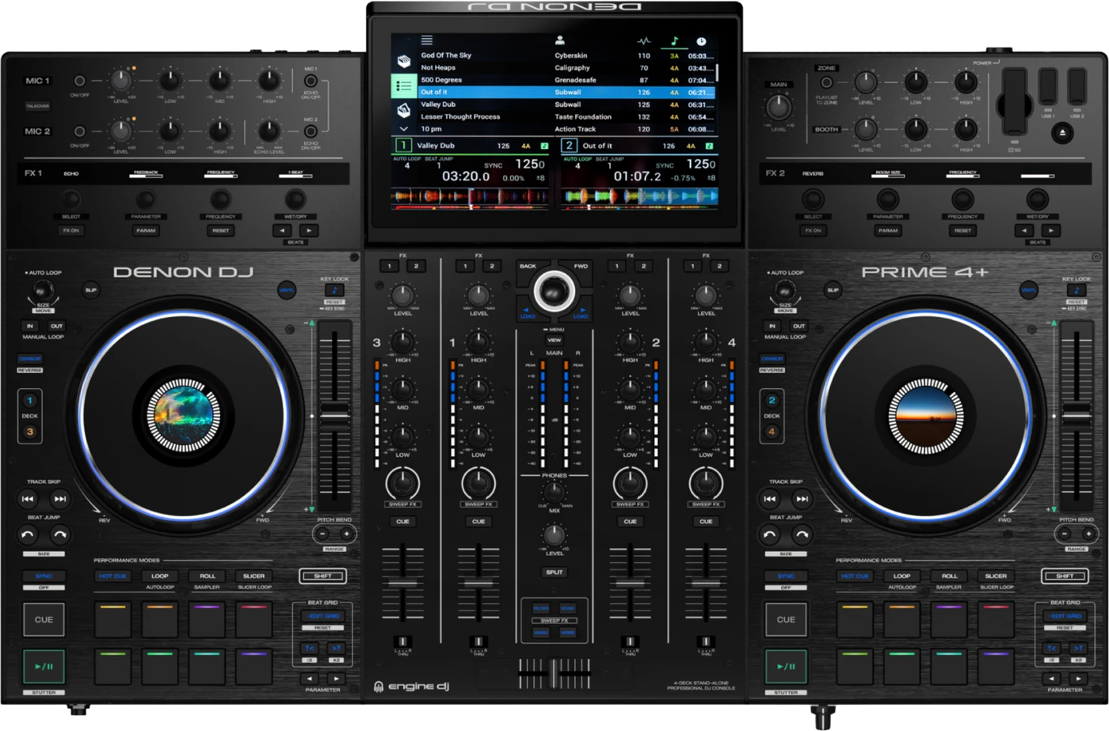Tap left deck parameter left arrow
The width and height of the screenshot is (1109, 731).
(x=310, y=679)
